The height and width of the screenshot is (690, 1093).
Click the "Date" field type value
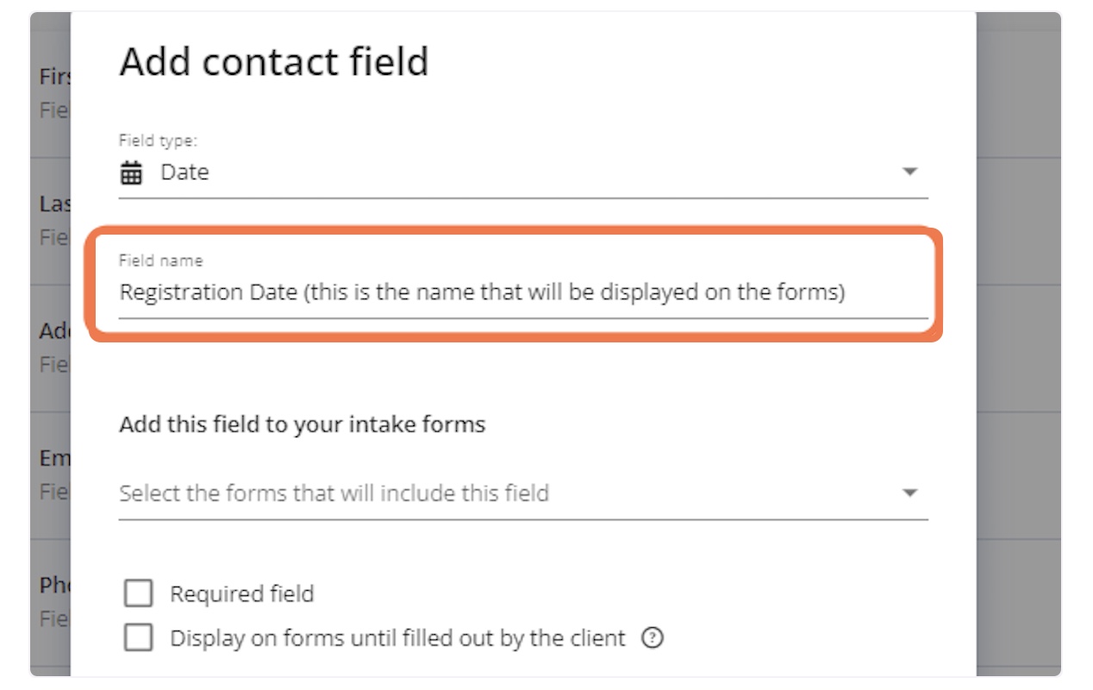click(x=184, y=172)
